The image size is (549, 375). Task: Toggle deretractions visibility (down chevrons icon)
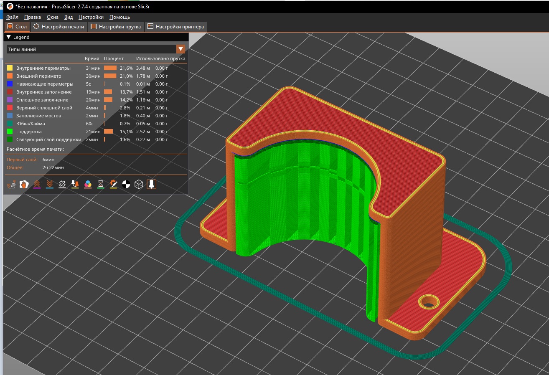pos(50,184)
